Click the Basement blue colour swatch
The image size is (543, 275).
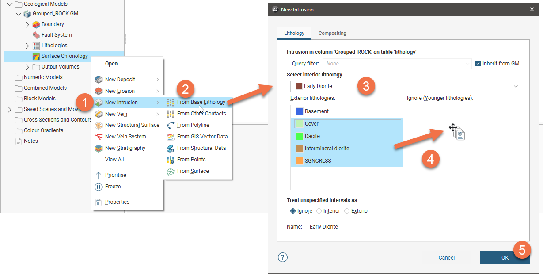coord(300,111)
